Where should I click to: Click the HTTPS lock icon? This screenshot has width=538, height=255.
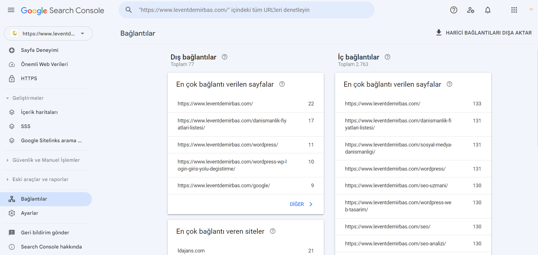click(x=12, y=78)
